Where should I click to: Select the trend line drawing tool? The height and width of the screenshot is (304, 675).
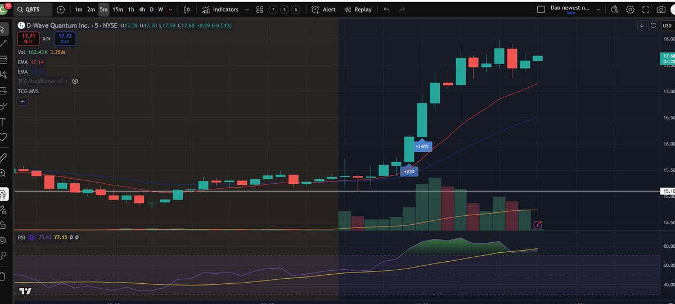click(x=3, y=43)
